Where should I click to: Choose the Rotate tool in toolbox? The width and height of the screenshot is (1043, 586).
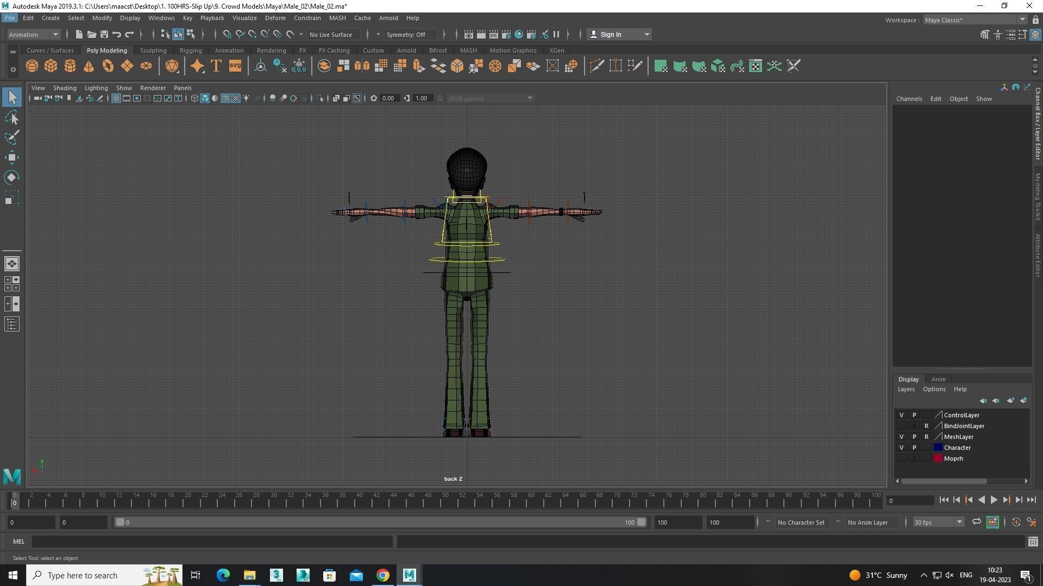(x=12, y=177)
